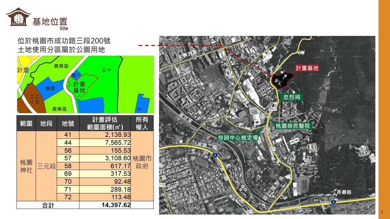Click the route 1 shield near 三民路二段

coord(215,155)
